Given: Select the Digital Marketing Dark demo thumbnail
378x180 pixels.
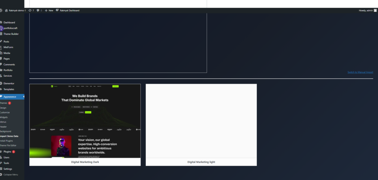Looking at the screenshot, I should click(85, 121).
